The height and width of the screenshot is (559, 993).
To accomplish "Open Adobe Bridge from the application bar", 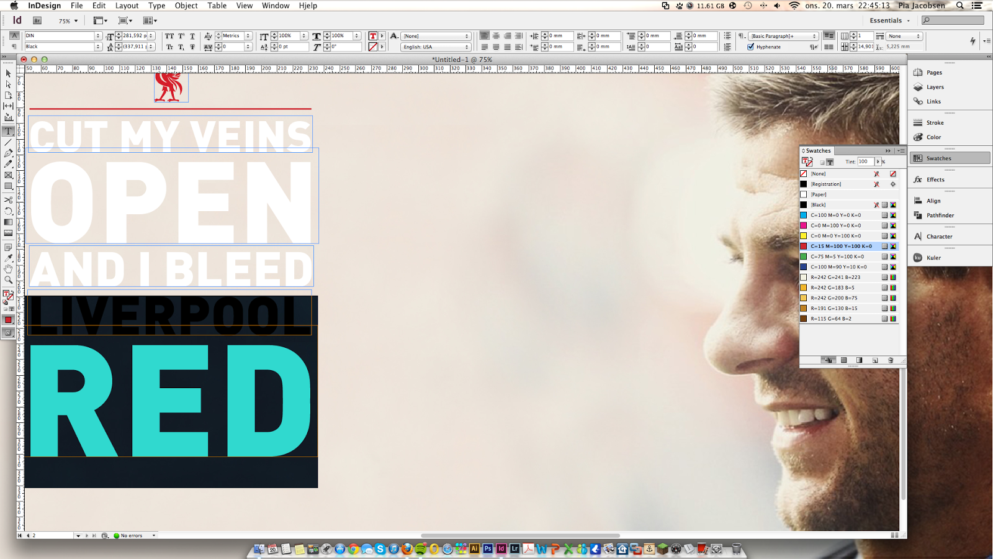I will (37, 20).
